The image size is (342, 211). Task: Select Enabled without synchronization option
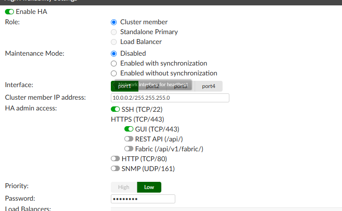[114, 73]
